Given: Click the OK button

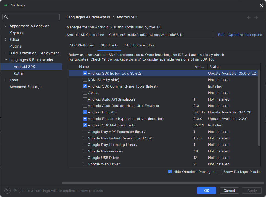Looking at the screenshot, I should [207, 191].
